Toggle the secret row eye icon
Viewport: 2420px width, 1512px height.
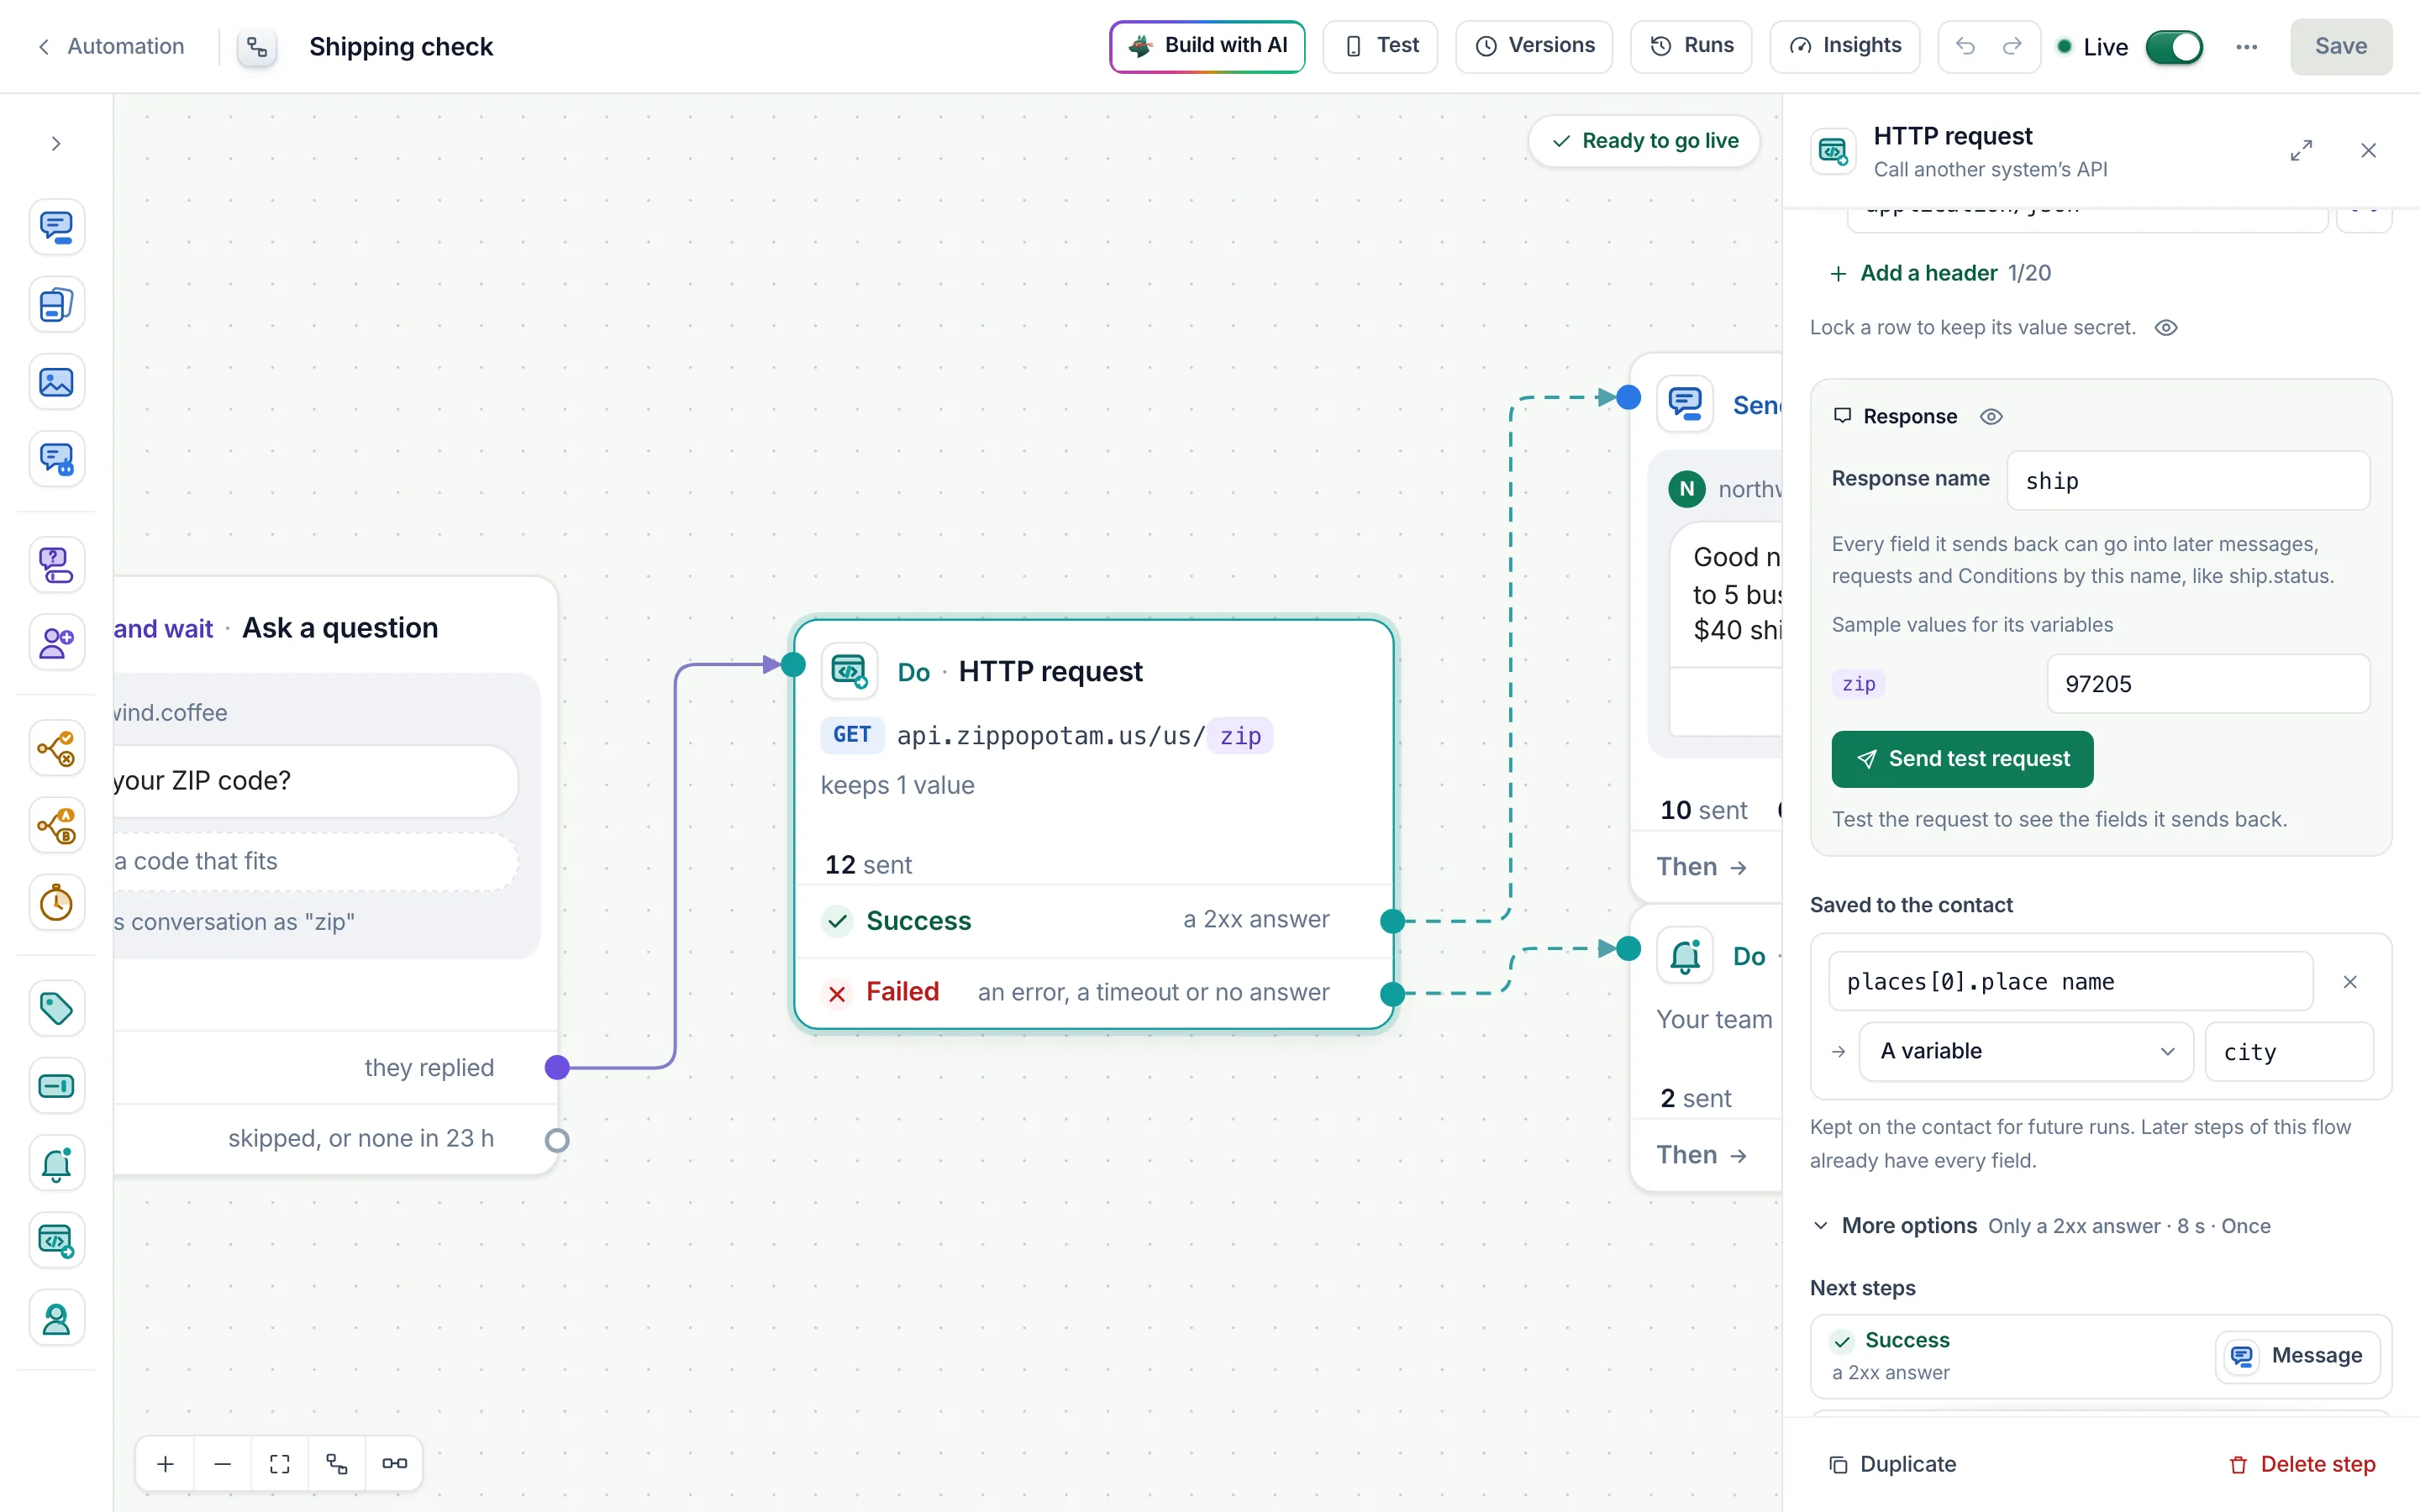point(2166,328)
